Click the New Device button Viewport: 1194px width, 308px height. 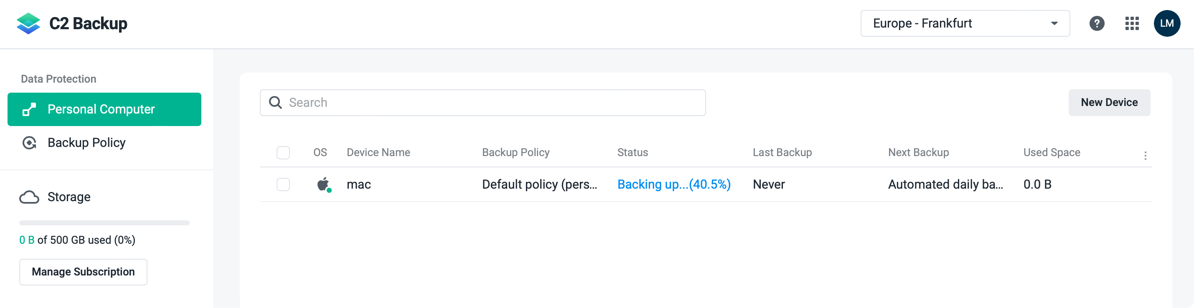(x=1109, y=103)
